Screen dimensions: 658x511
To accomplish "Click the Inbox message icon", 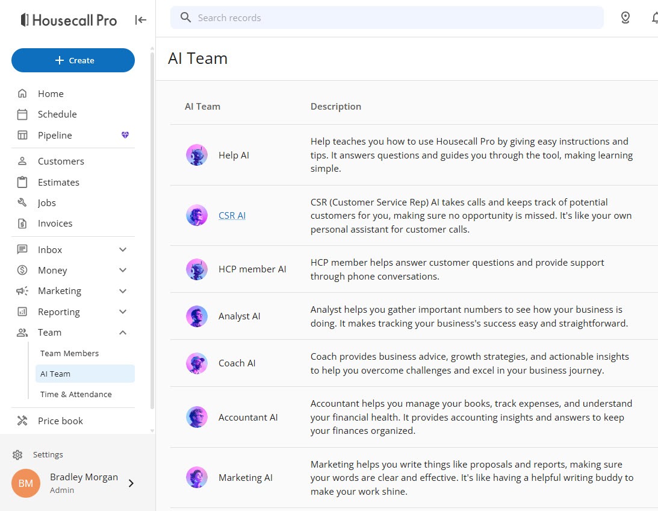I will coord(22,249).
